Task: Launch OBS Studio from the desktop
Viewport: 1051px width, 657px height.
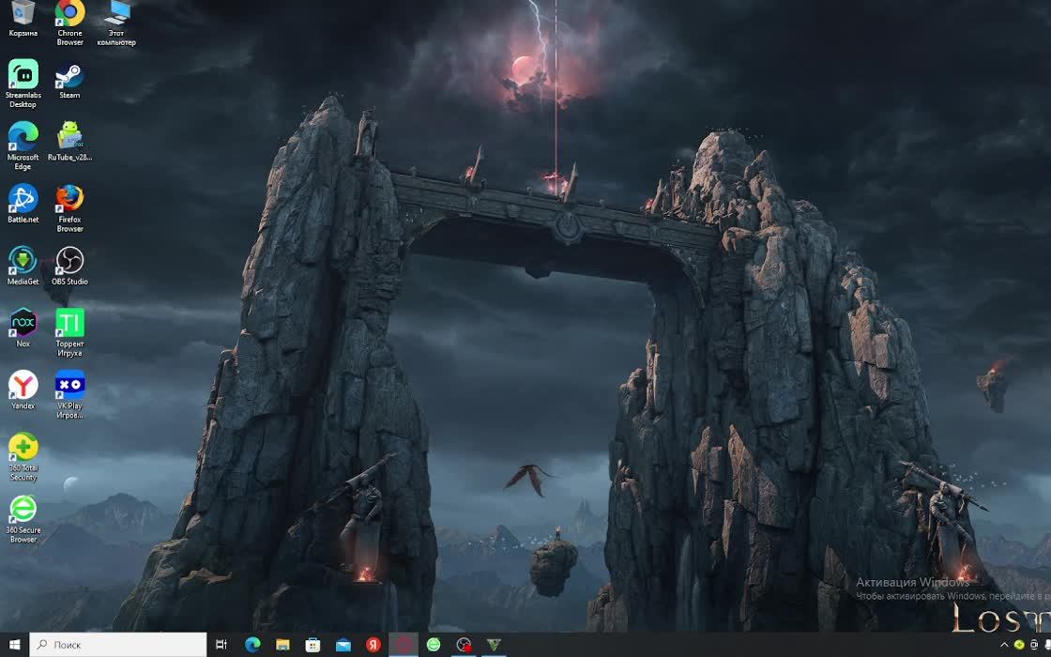Action: click(x=69, y=266)
